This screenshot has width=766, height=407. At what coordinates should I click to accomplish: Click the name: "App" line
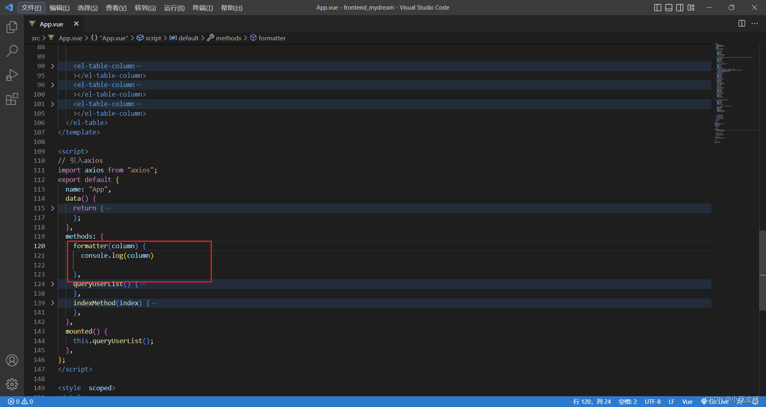88,190
